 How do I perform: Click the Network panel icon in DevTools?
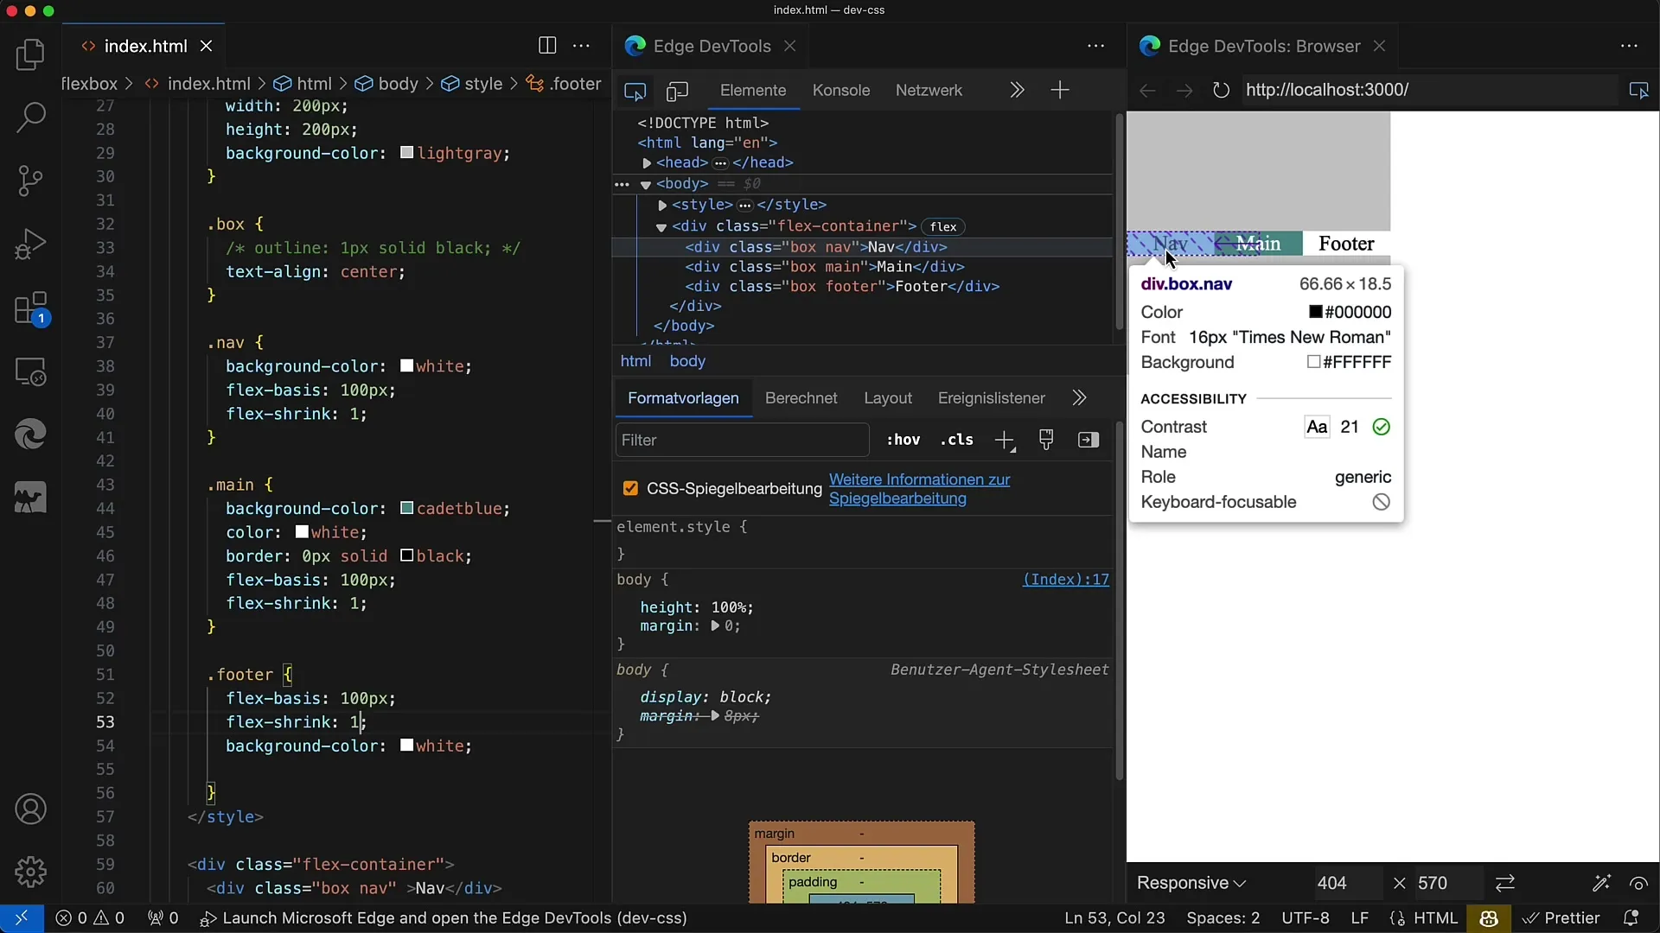(x=929, y=90)
